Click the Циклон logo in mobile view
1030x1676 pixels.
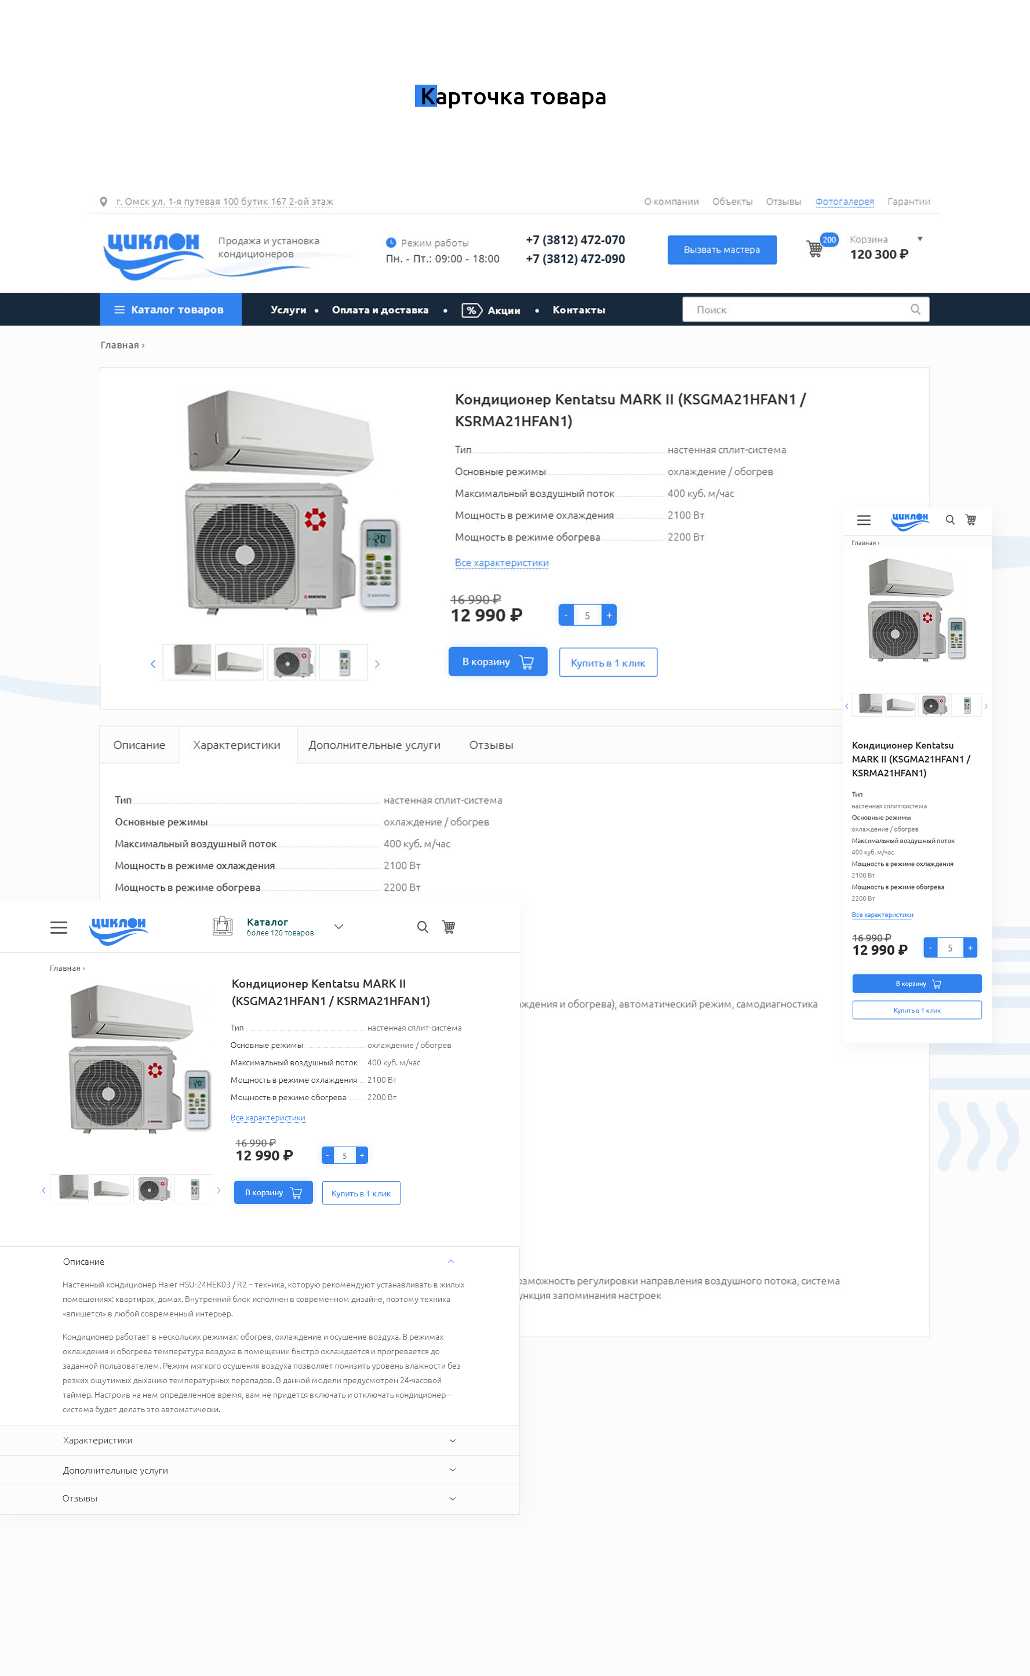[910, 521]
